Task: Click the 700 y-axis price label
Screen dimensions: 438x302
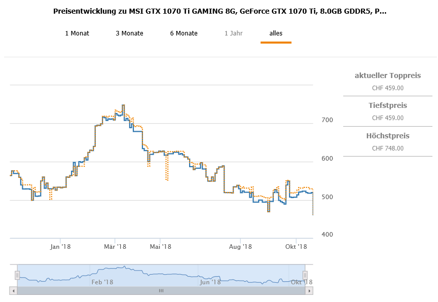Action: [327, 120]
